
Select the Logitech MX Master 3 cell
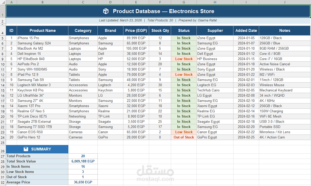[43, 85]
